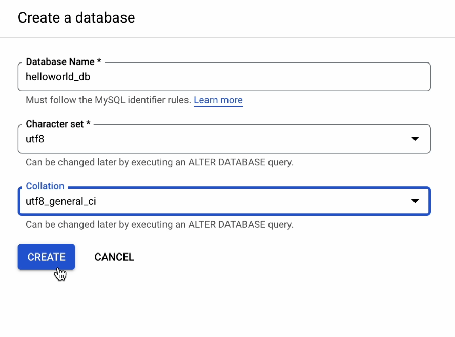Open the Learn more link
455x337 pixels.
click(x=218, y=100)
